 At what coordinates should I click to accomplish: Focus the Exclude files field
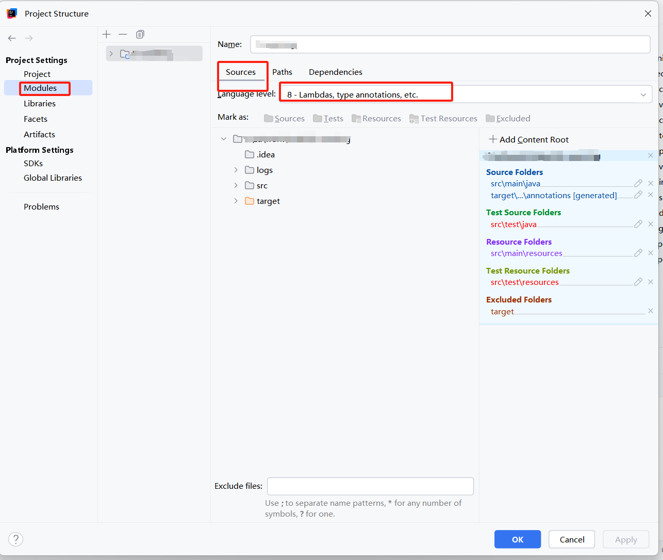[370, 486]
